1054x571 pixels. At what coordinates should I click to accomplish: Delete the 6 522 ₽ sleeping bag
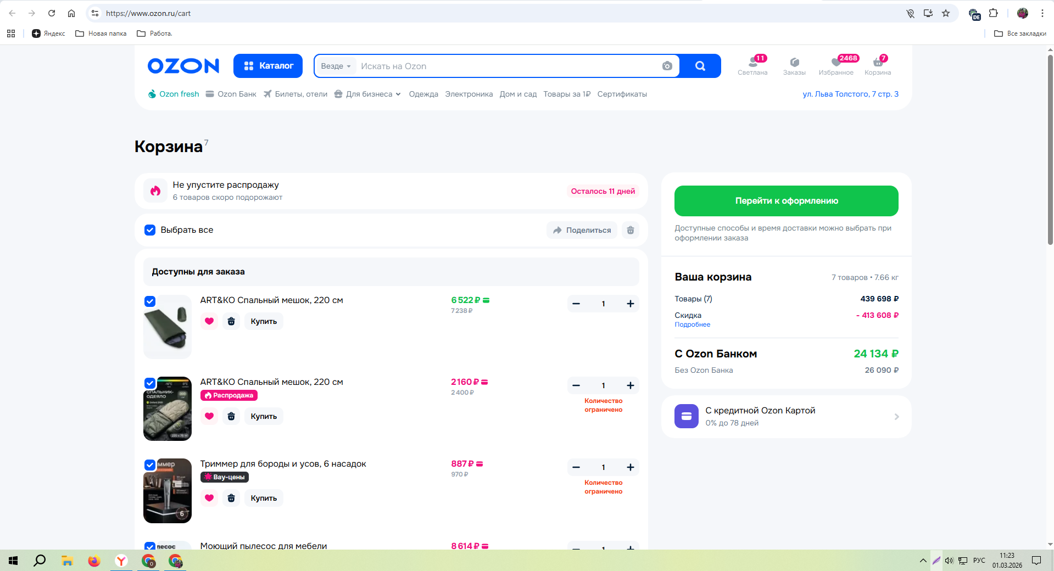[231, 321]
